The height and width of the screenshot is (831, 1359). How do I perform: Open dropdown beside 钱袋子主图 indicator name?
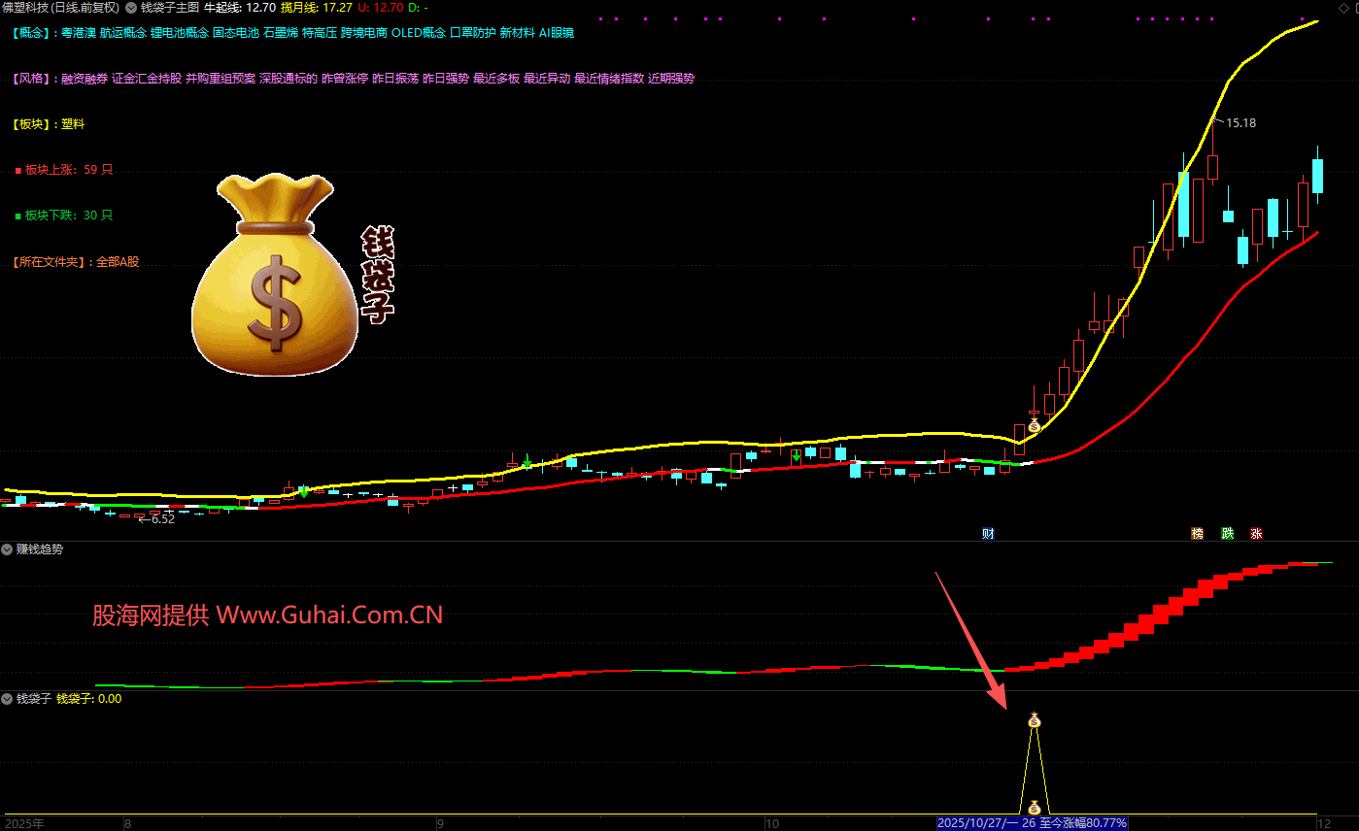131,7
